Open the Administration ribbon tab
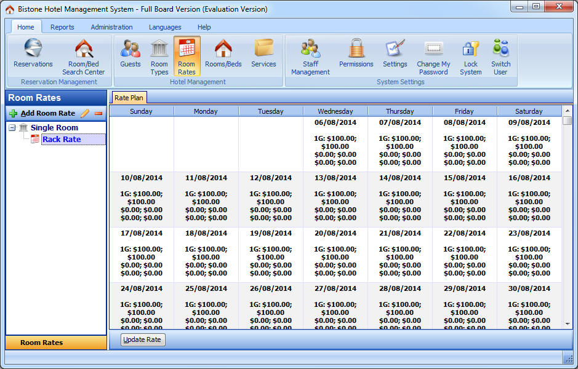578x369 pixels. [x=111, y=27]
